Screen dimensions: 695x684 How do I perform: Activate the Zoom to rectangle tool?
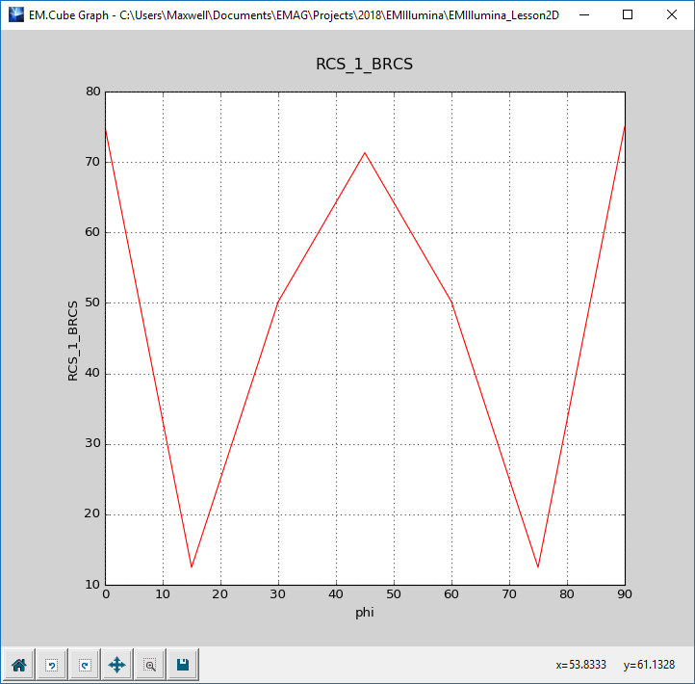click(149, 665)
